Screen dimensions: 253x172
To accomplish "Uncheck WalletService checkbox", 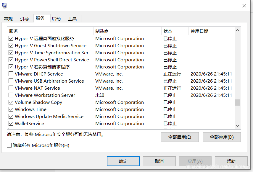I will (x=11, y=123).
